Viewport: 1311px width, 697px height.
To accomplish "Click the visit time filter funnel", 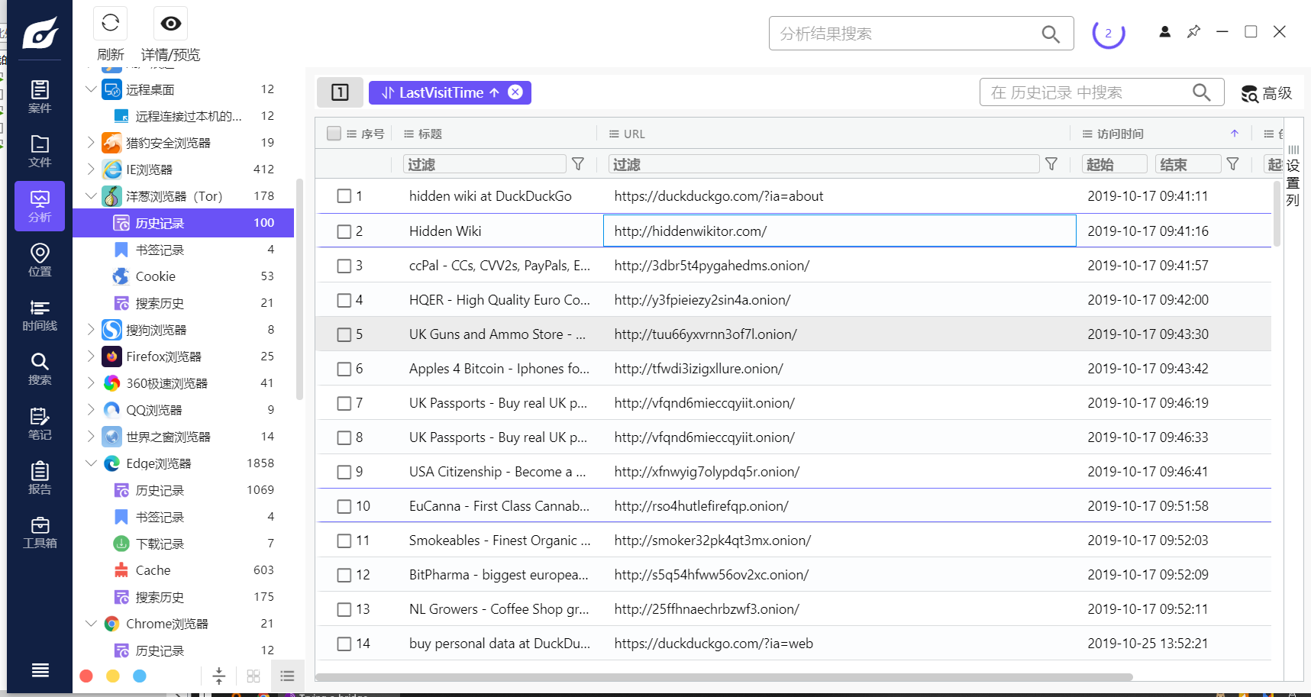I will pyautogui.click(x=1232, y=164).
